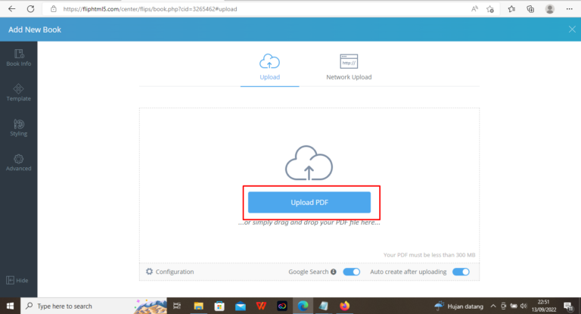Show Google Search info tooltip icon
Image resolution: width=581 pixels, height=314 pixels.
click(334, 272)
